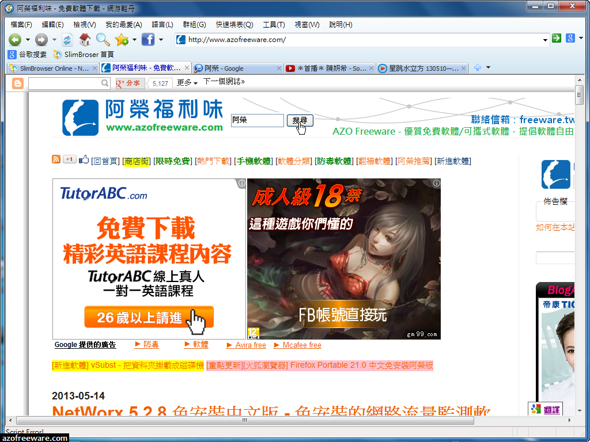The width and height of the screenshot is (590, 442).
Task: Open the magnifier search tool in toolbar
Action: 103,39
